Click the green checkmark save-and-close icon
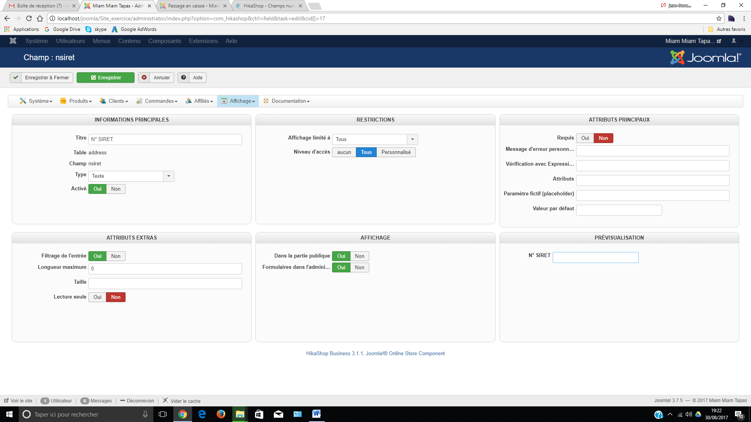This screenshot has height=422, width=751. (x=16, y=78)
